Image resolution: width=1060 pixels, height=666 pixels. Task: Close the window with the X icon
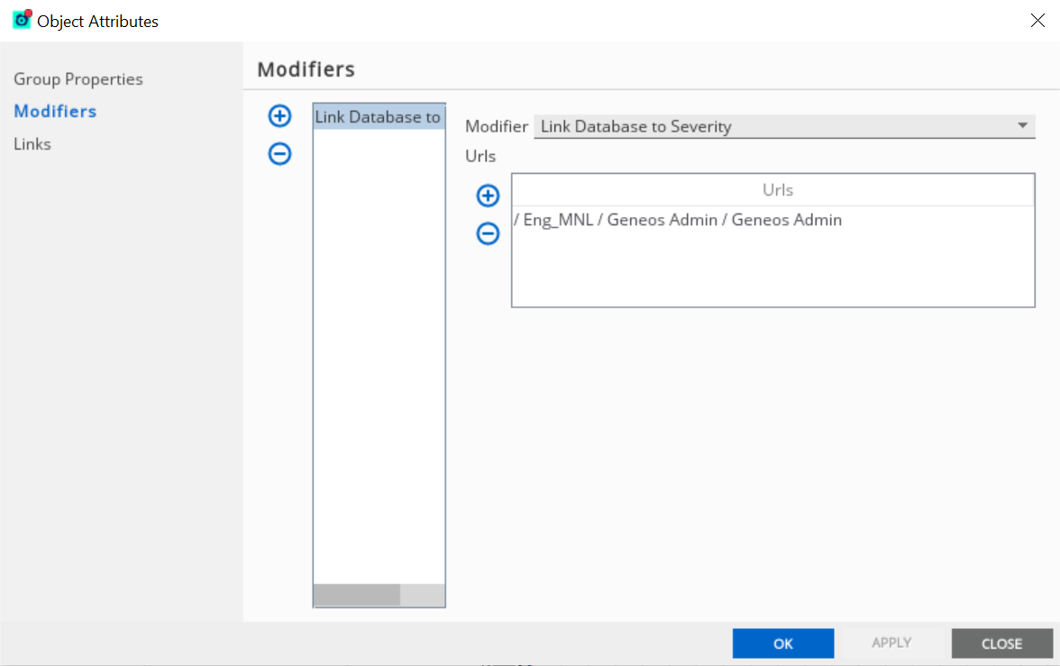(x=1037, y=21)
